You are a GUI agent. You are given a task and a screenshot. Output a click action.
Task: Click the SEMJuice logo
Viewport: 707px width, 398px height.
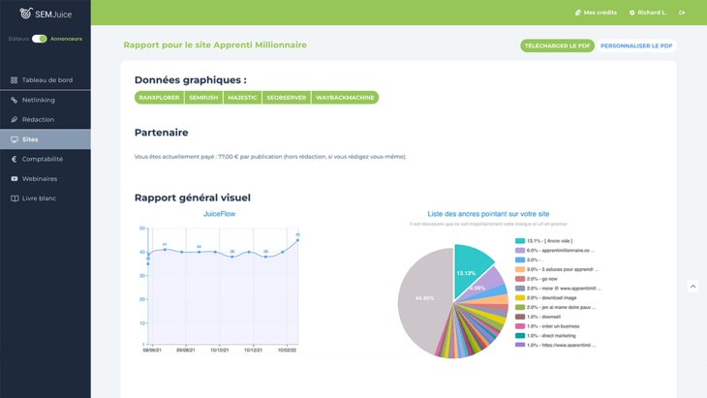(x=46, y=14)
